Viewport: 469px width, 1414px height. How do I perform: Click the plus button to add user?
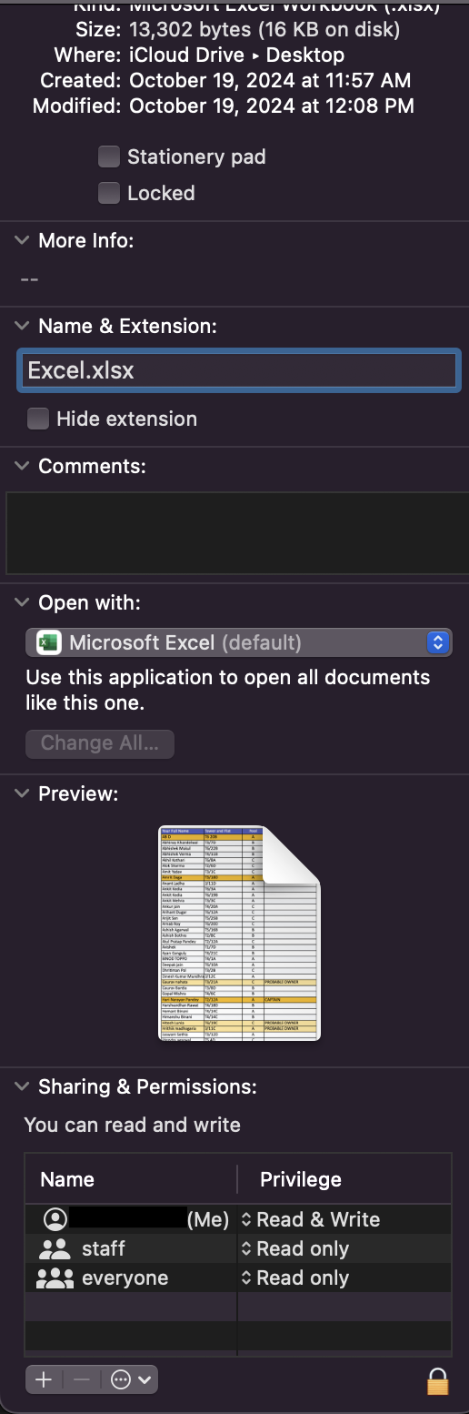pyautogui.click(x=44, y=1380)
